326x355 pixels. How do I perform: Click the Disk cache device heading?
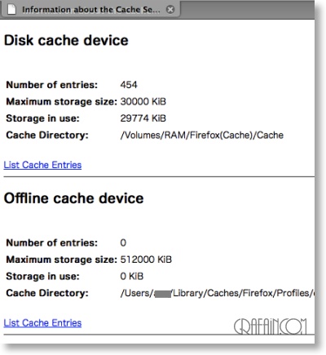[x=66, y=41]
